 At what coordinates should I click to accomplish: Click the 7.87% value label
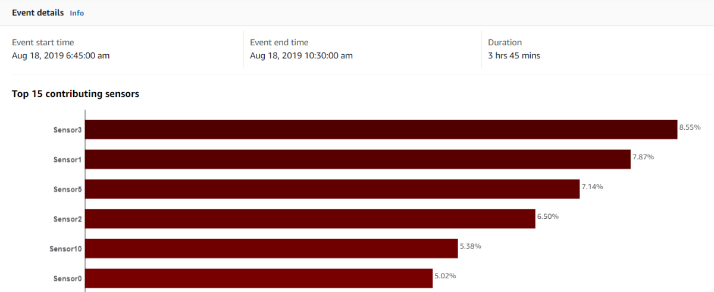point(643,157)
